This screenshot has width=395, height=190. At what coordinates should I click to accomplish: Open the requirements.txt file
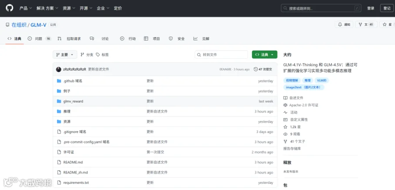pyautogui.click(x=76, y=183)
